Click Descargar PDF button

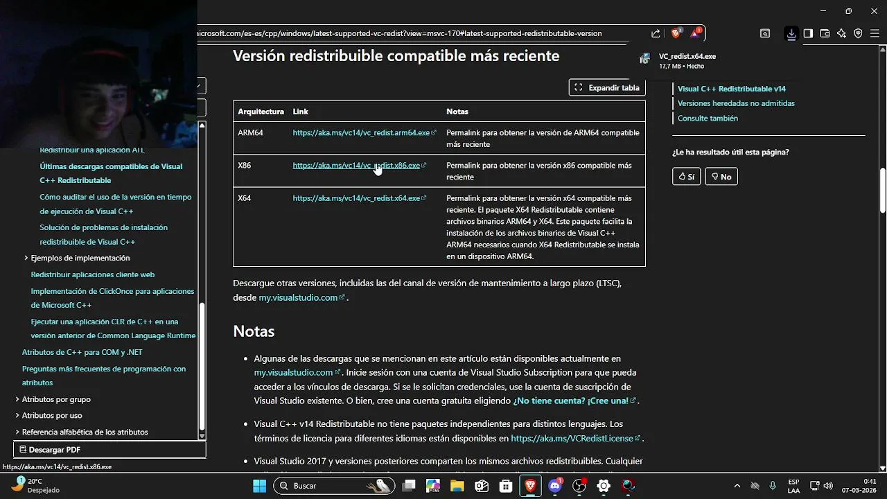pyautogui.click(x=109, y=450)
